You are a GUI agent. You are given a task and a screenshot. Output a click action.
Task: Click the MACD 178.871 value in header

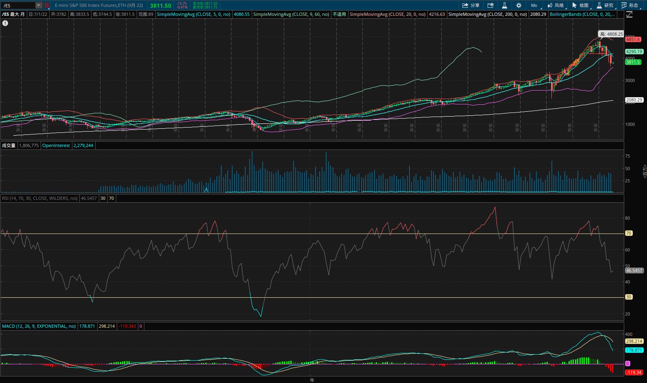tap(87, 326)
